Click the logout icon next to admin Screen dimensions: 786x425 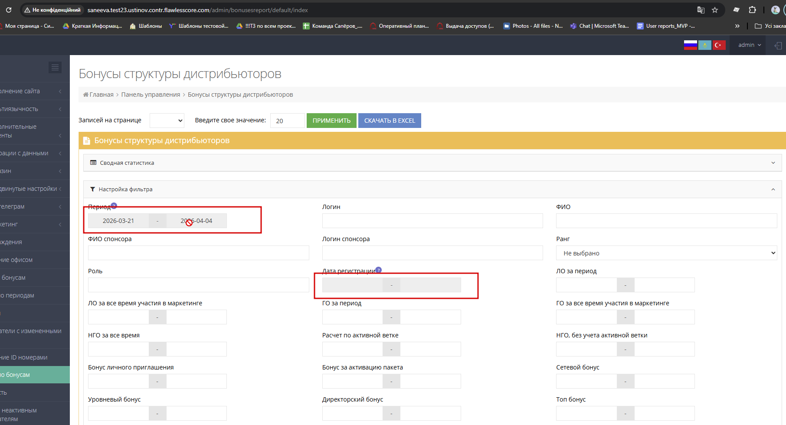778,46
